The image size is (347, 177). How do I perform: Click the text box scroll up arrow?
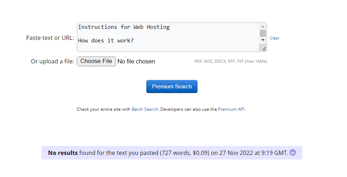[x=263, y=26]
